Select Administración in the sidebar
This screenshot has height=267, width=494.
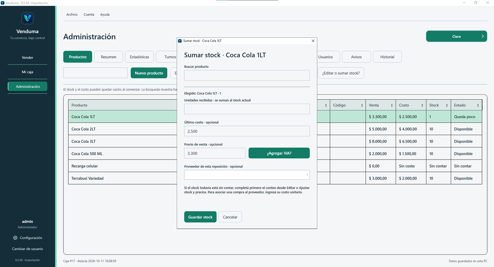[27, 86]
